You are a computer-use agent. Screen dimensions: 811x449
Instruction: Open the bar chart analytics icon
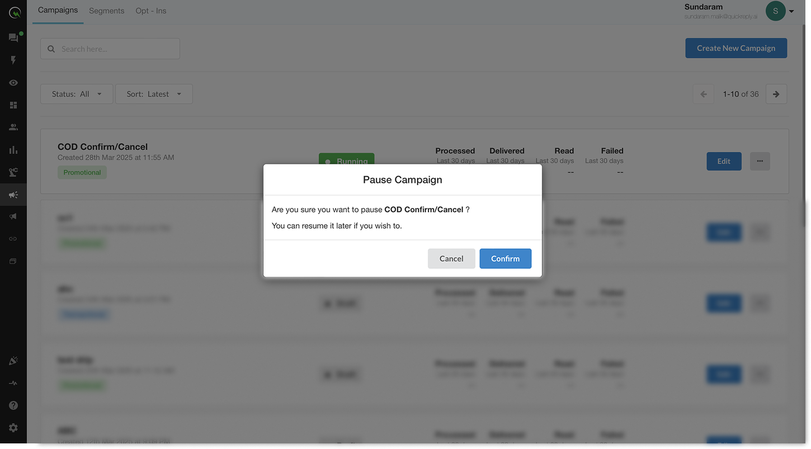coord(13,150)
